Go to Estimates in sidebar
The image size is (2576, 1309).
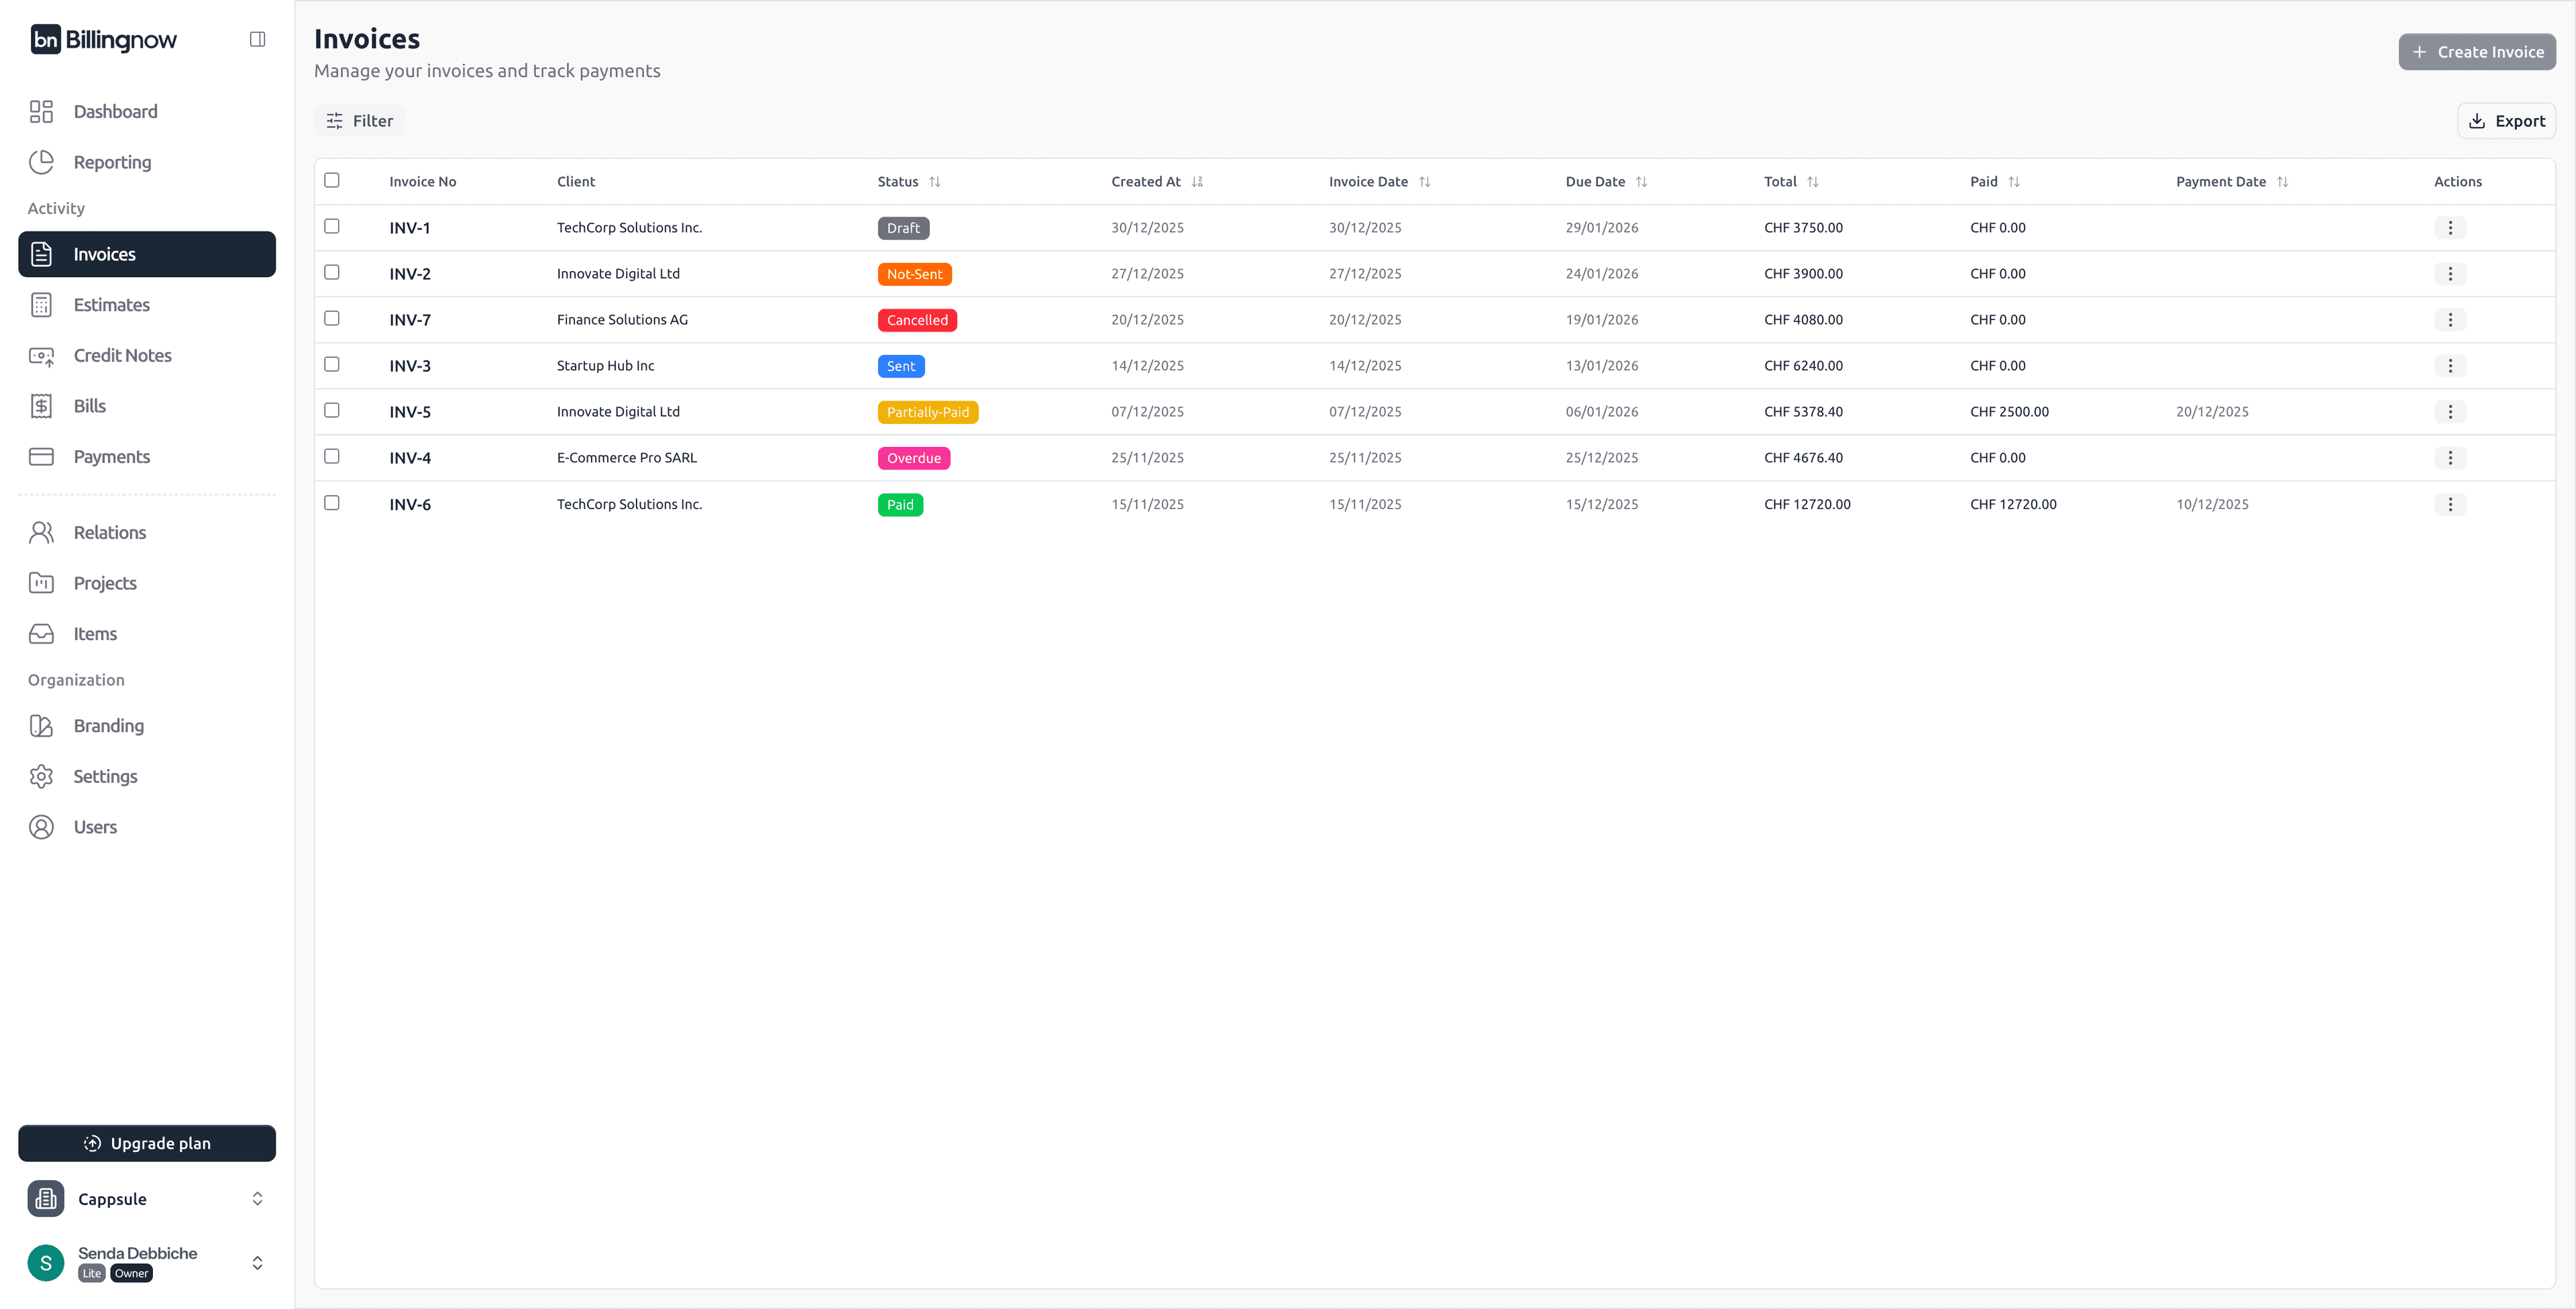(111, 305)
